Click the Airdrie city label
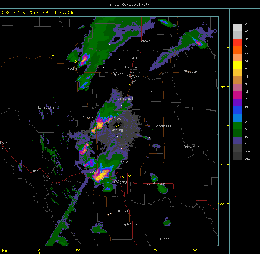This screenshot has height=254, width=260. click(122, 162)
